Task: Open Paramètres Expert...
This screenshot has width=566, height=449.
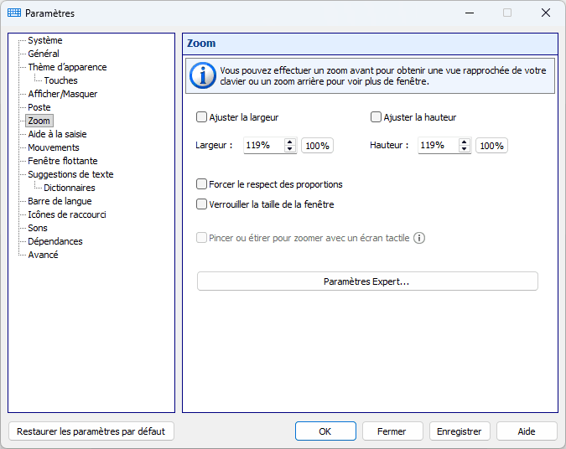Action: 367,281
